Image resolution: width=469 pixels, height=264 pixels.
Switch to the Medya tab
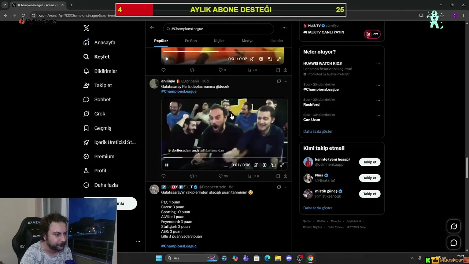[247, 41]
